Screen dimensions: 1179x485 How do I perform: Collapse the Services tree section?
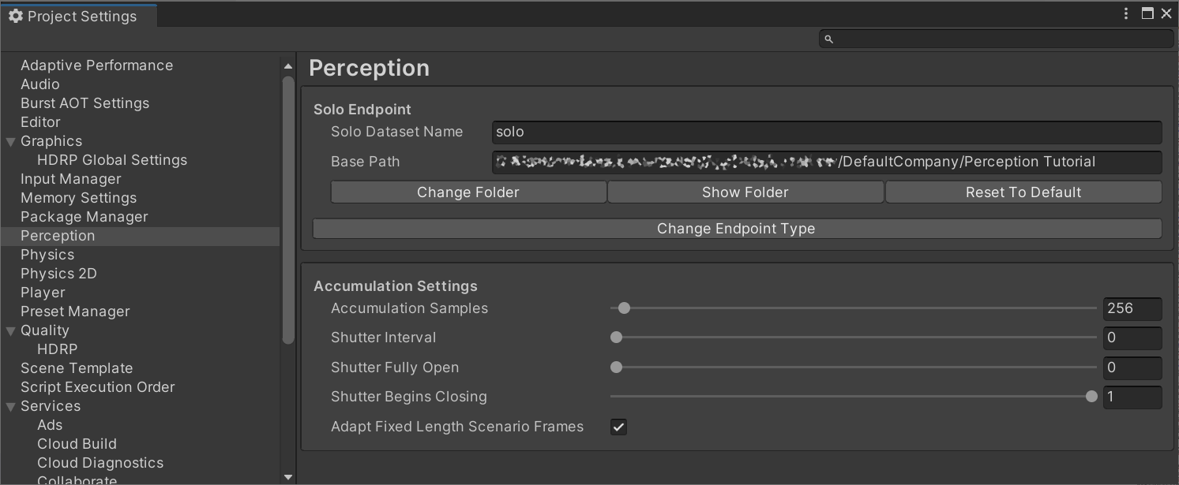tap(11, 407)
